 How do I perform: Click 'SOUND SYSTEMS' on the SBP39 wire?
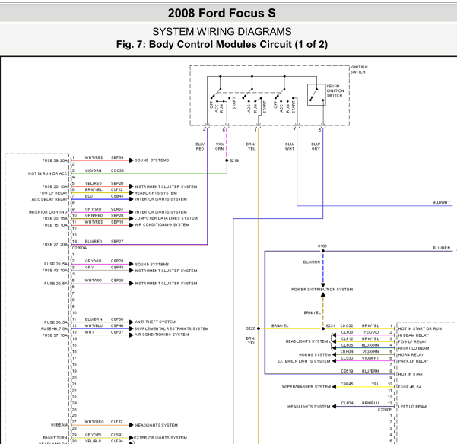pyautogui.click(x=151, y=160)
